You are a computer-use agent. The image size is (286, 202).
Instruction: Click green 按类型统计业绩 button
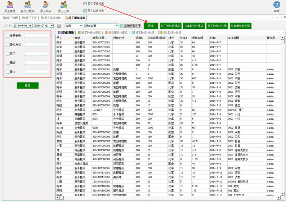coord(241,26)
